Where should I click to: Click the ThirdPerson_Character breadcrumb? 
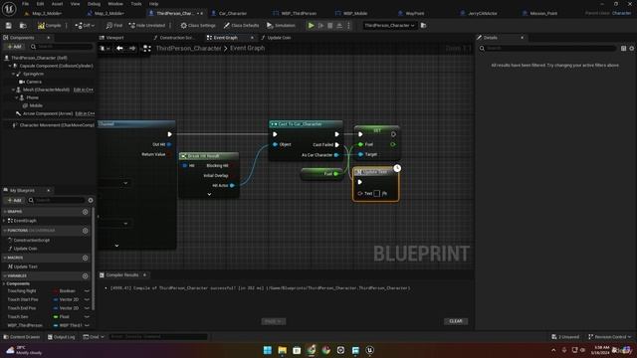click(x=188, y=49)
